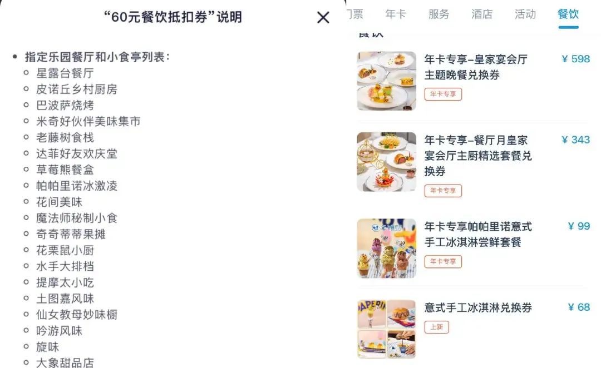Tap the 年卡专享 tag under ¥99 item

[x=443, y=261]
